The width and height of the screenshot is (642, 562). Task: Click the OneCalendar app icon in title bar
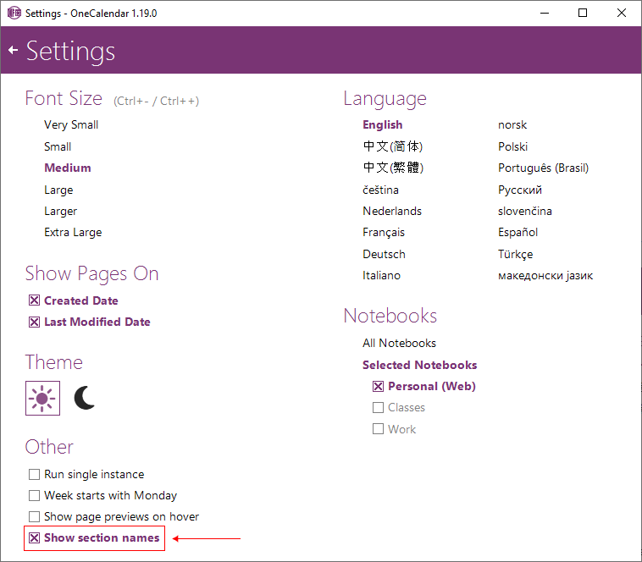13,13
